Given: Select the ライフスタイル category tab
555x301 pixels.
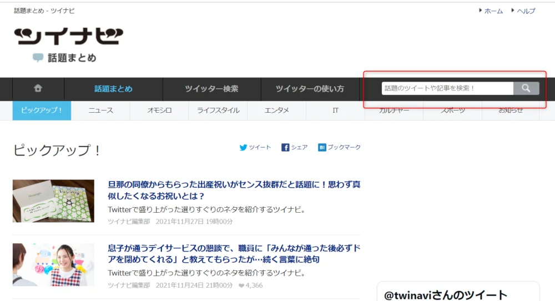Looking at the screenshot, I should point(218,111).
